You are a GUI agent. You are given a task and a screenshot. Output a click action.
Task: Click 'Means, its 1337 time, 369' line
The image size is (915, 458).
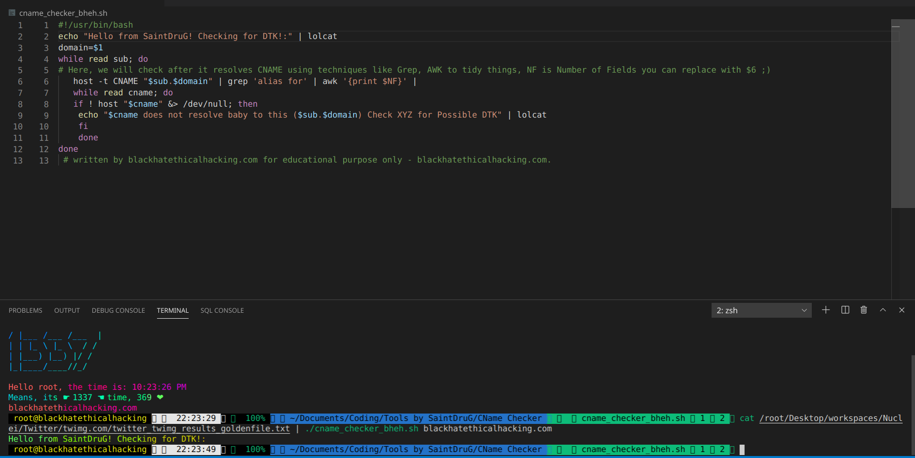click(85, 397)
